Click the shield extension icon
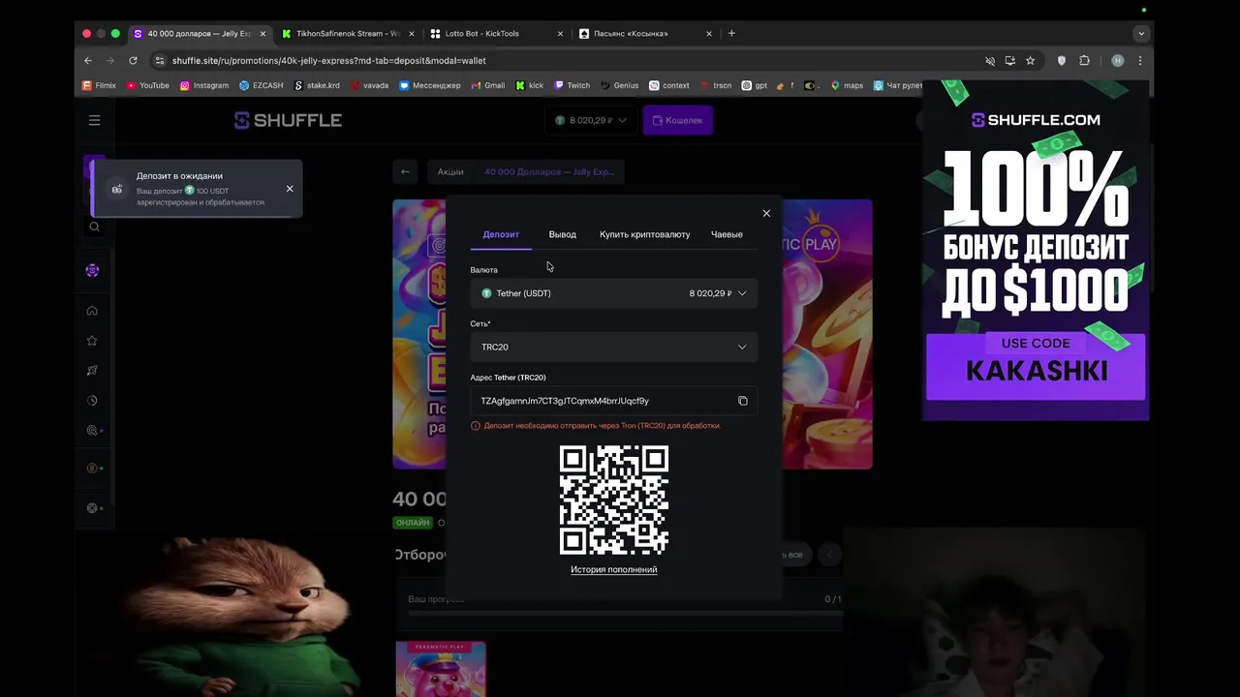Screen dimensions: 1240x697 tap(1062, 60)
